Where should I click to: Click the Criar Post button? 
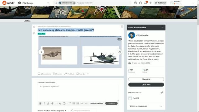pos(146,85)
